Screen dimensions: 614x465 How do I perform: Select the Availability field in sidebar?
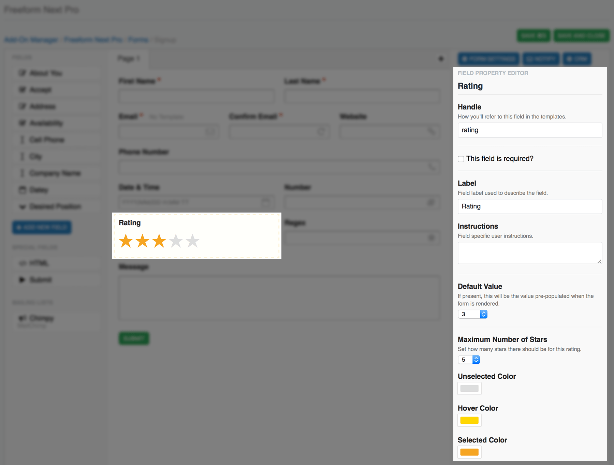click(57, 123)
